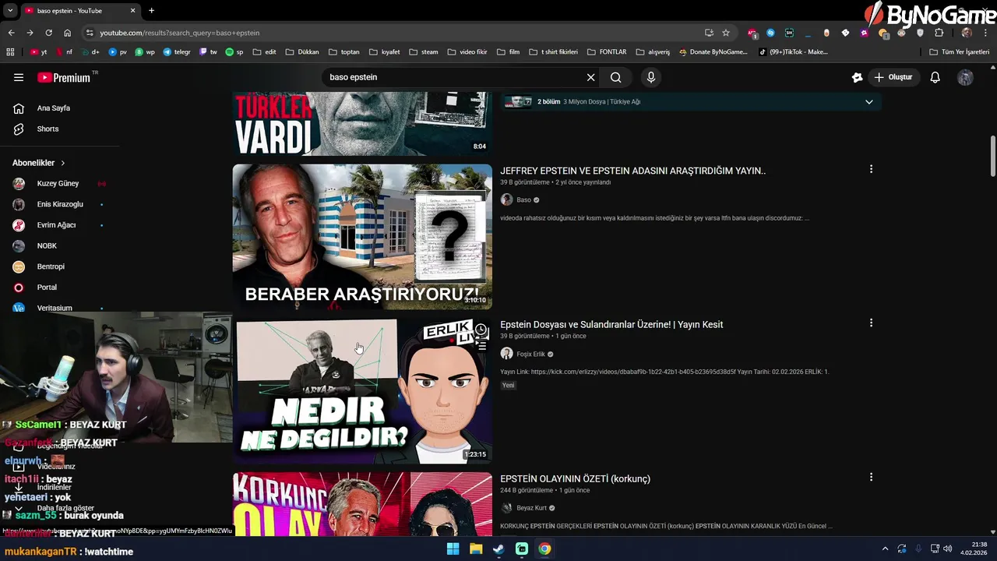
Task: Open Chrome apps grid in bookmarks bar
Action: [x=10, y=52]
